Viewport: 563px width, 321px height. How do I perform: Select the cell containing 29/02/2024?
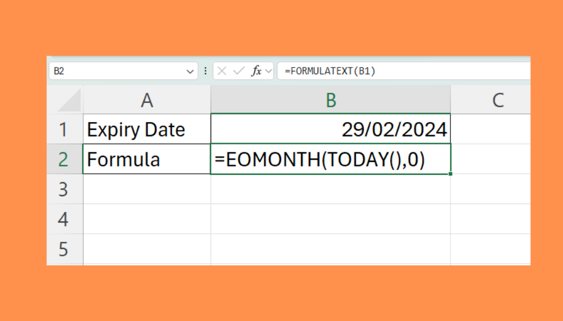pos(331,130)
